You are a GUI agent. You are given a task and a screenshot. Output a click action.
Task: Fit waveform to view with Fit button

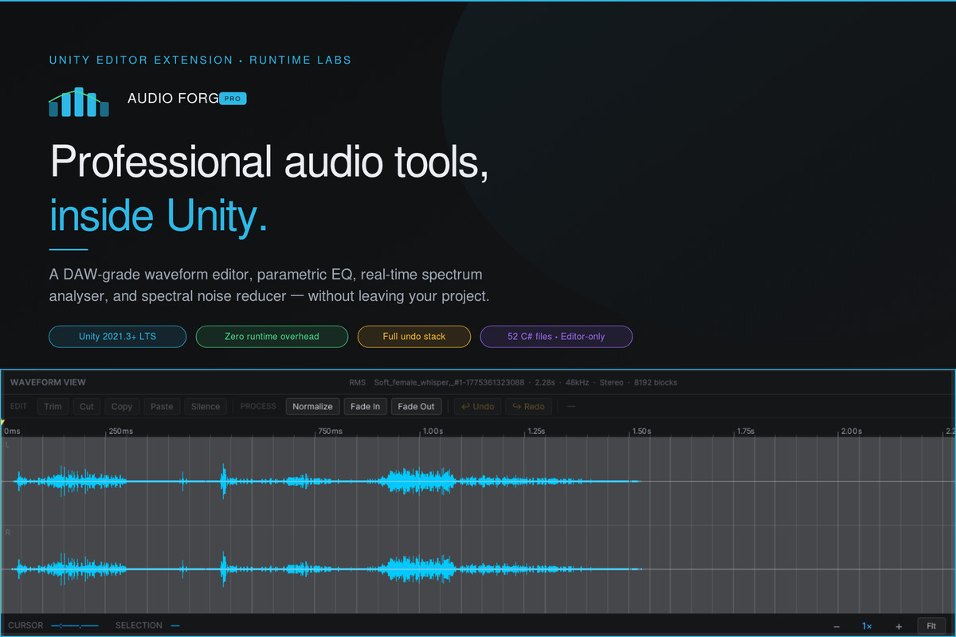(x=931, y=626)
